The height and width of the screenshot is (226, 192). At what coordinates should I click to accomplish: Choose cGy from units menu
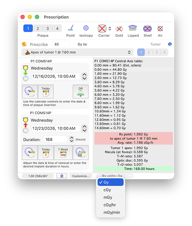(x=110, y=190)
